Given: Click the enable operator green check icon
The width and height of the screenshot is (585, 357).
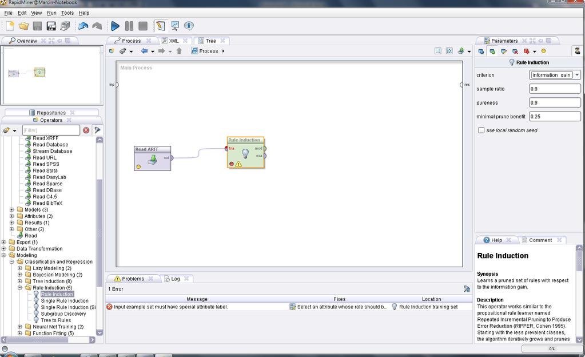Looking at the screenshot, I should coord(492,51).
